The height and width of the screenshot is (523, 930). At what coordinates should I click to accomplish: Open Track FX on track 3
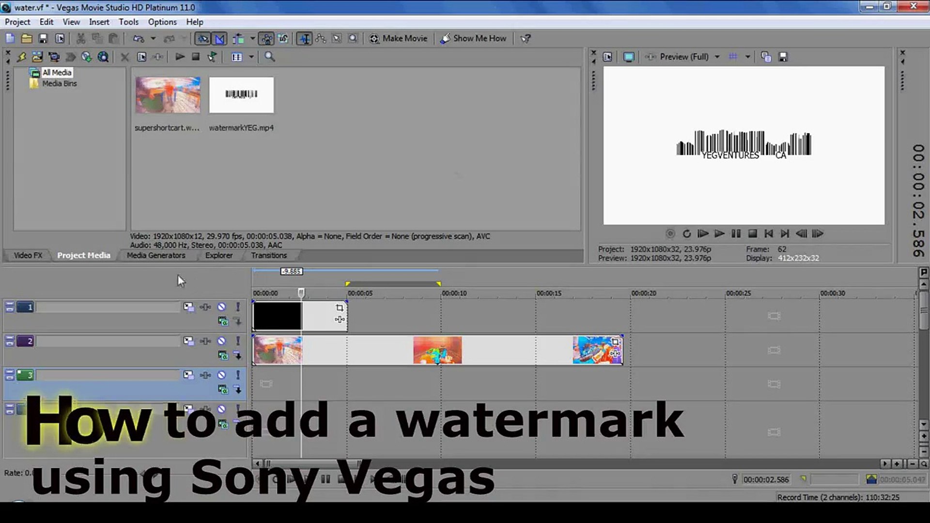[205, 375]
